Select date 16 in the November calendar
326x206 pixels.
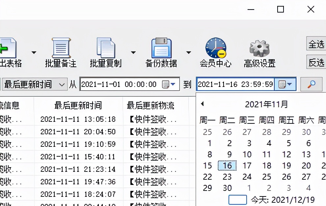tap(227, 166)
